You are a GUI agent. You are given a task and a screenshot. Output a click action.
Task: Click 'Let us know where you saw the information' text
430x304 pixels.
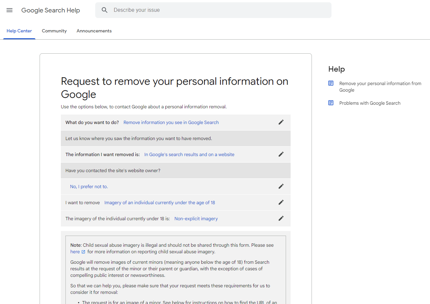coord(139,138)
